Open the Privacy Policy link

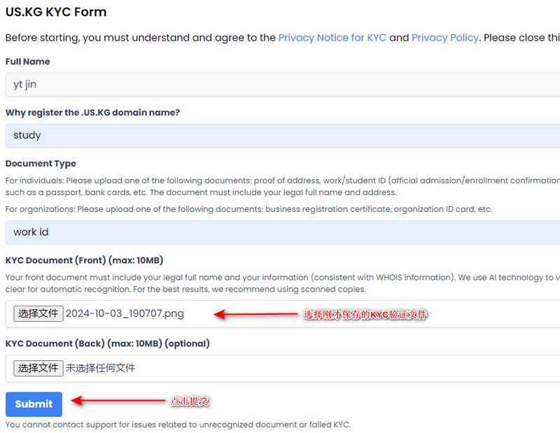point(444,38)
